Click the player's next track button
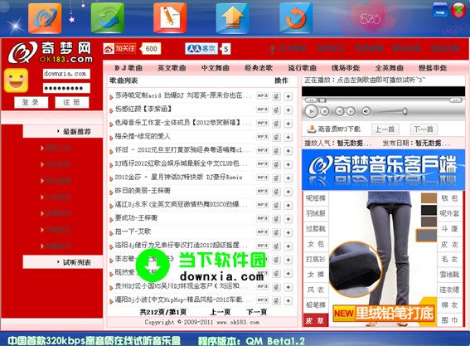The width and height of the screenshot is (470, 346). tap(351, 111)
